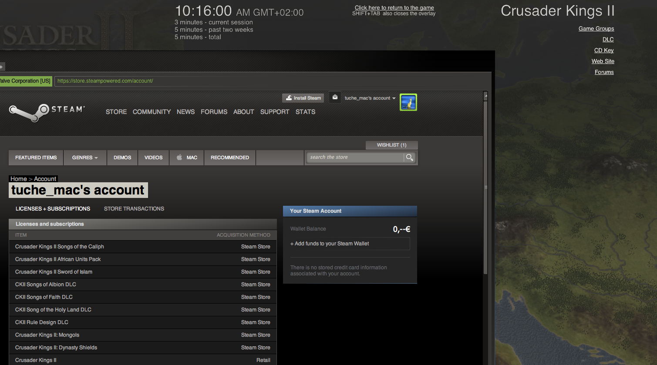This screenshot has width=657, height=365.
Task: Click the Wallet Balance 0,--€ value
Action: click(401, 229)
